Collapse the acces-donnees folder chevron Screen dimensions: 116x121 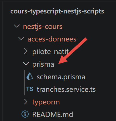tap(21, 39)
